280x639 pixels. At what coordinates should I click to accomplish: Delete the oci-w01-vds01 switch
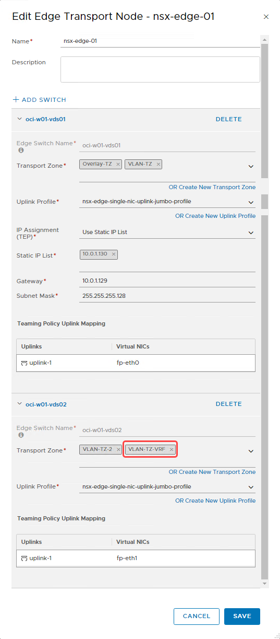click(x=229, y=119)
